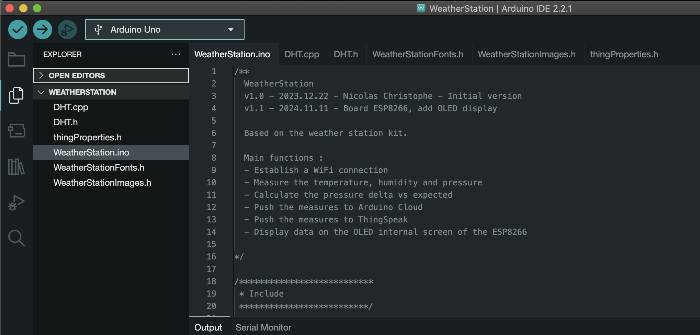
Task: Open the Explorer more actions ellipsis
Action: [x=176, y=54]
